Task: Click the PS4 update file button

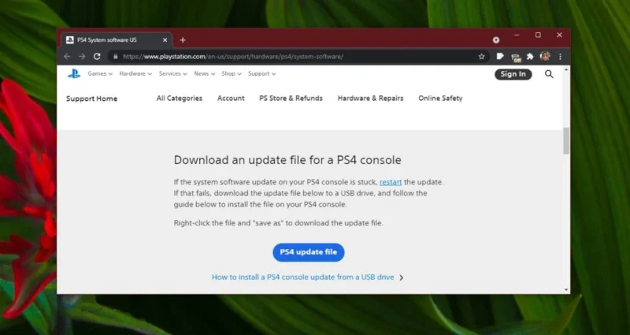Action: (x=309, y=252)
